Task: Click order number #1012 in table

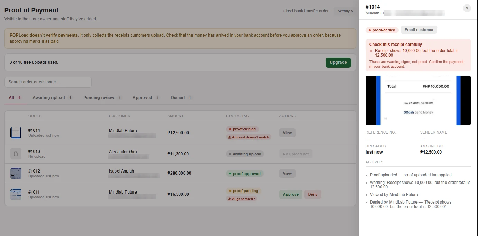Action: pyautogui.click(x=34, y=171)
